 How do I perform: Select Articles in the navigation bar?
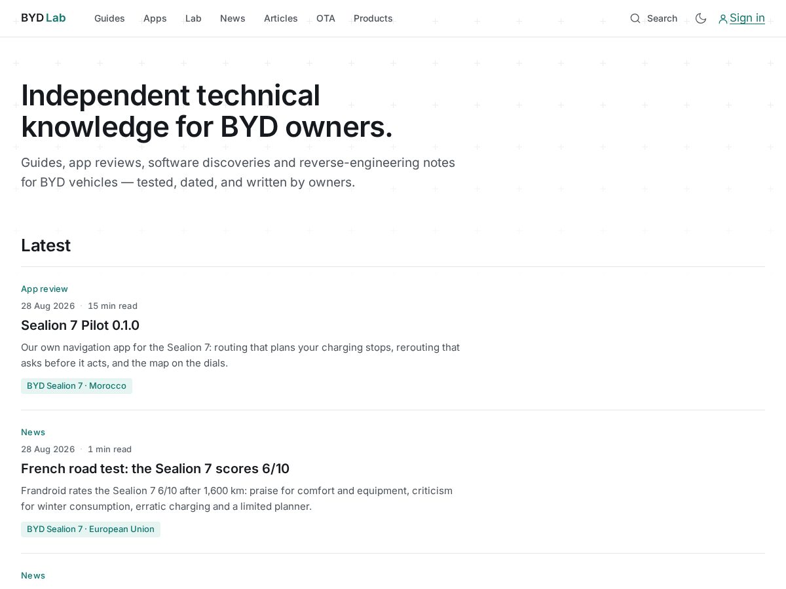[x=281, y=18]
